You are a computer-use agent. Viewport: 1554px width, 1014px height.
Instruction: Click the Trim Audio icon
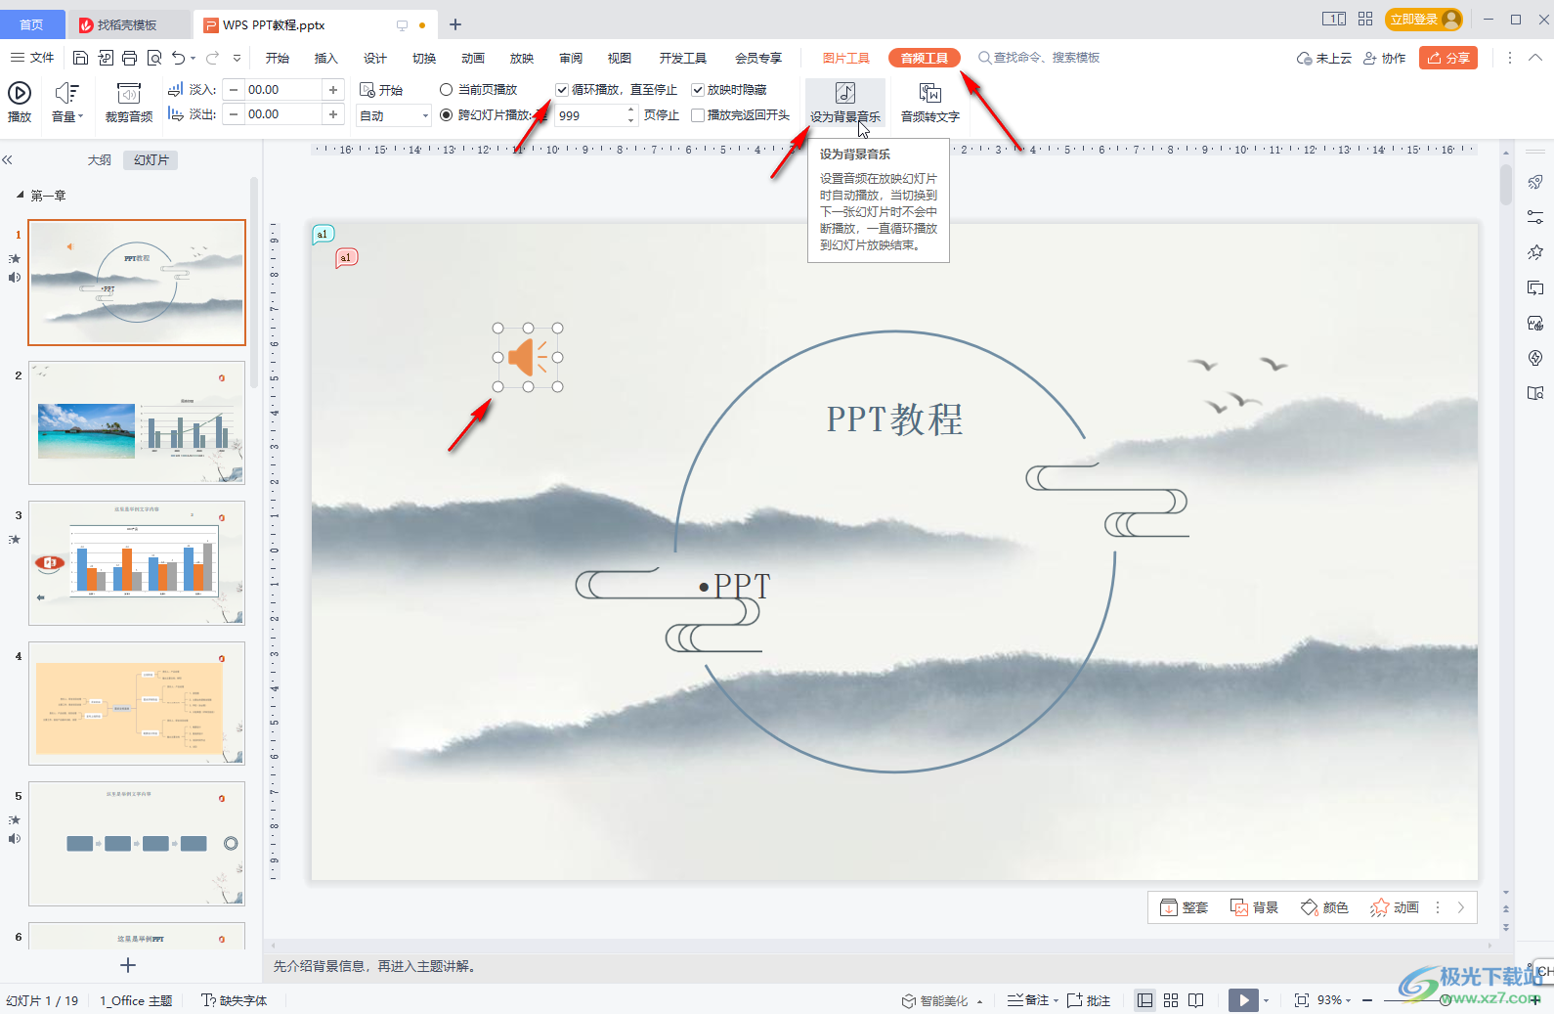pyautogui.click(x=129, y=93)
